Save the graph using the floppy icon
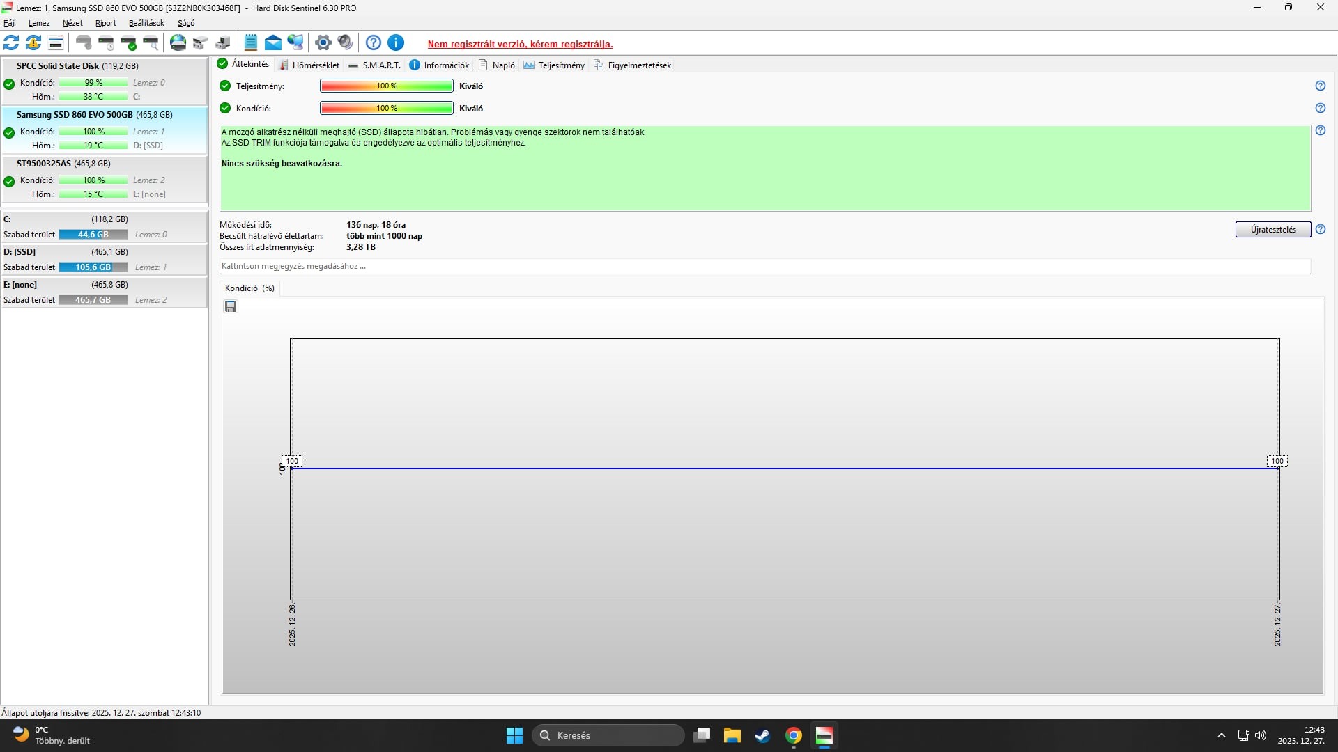The width and height of the screenshot is (1338, 752). (231, 307)
